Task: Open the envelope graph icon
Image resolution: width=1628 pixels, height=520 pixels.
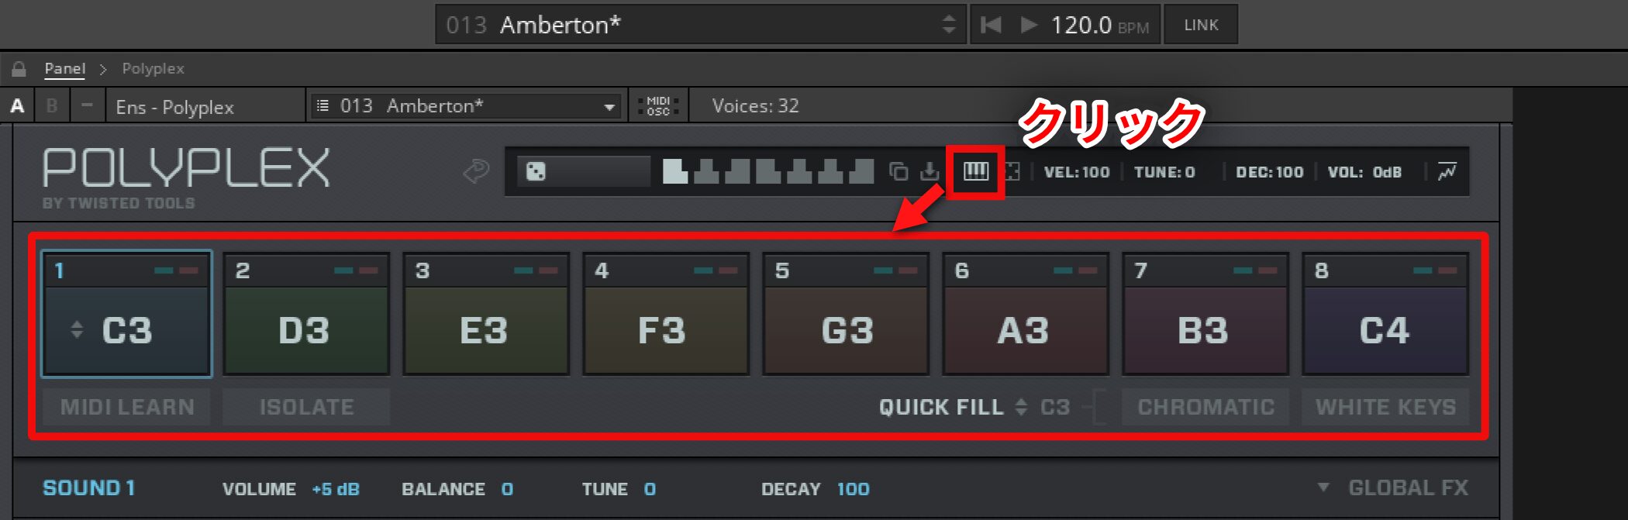Action: [1447, 171]
